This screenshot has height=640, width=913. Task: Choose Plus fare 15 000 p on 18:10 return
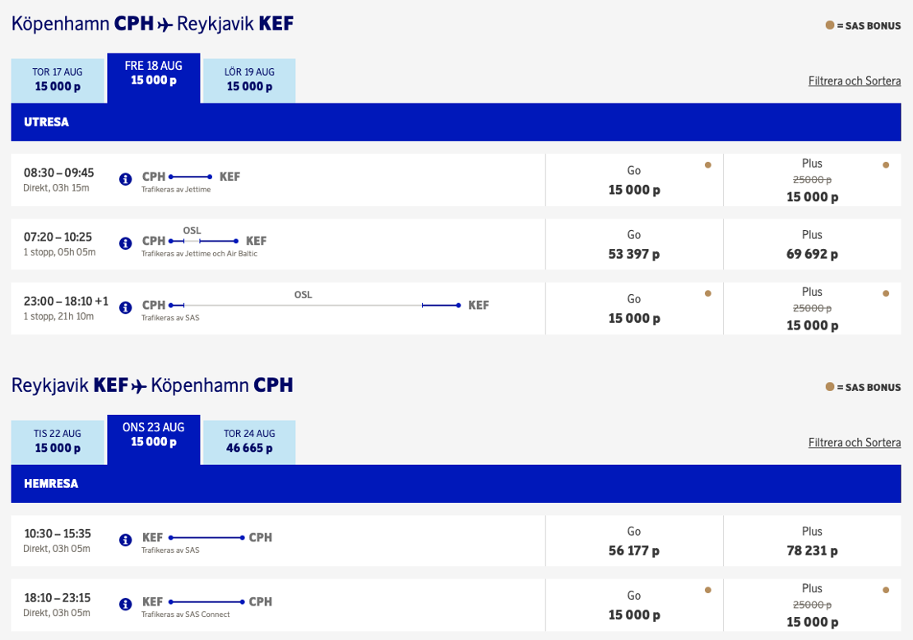(x=813, y=605)
